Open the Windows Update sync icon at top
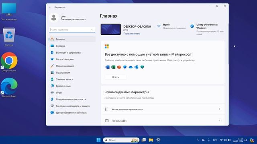 pyautogui.click(x=192, y=26)
